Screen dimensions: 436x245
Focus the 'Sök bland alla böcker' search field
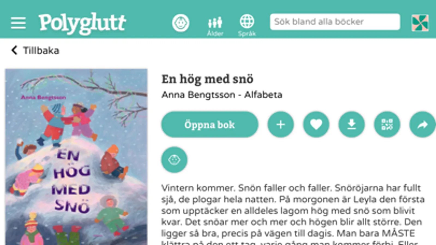[335, 22]
